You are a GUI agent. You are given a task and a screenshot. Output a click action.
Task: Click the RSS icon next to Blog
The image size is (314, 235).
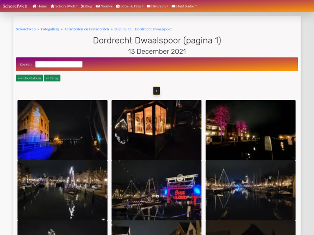coord(82,6)
